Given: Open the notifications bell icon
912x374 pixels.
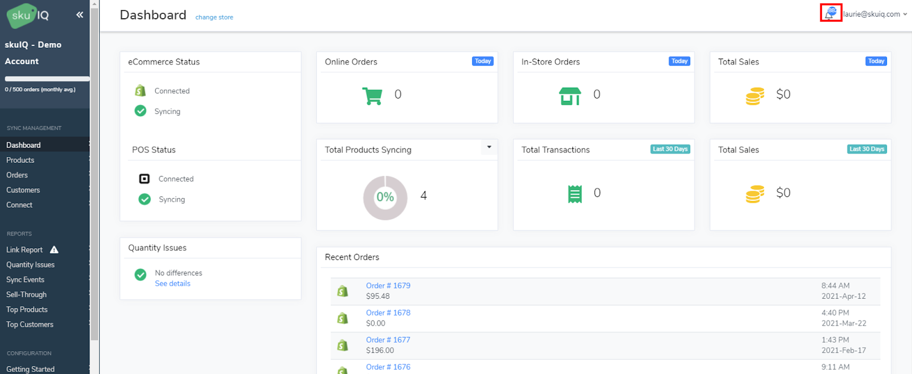Looking at the screenshot, I should (x=829, y=14).
